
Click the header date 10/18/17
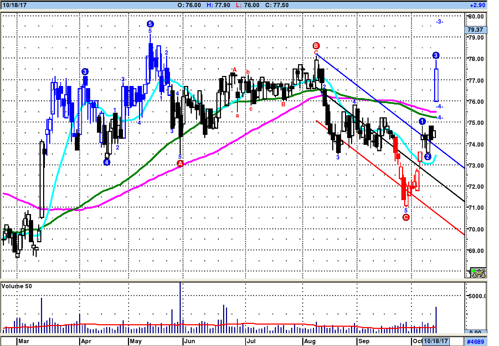coord(15,5)
